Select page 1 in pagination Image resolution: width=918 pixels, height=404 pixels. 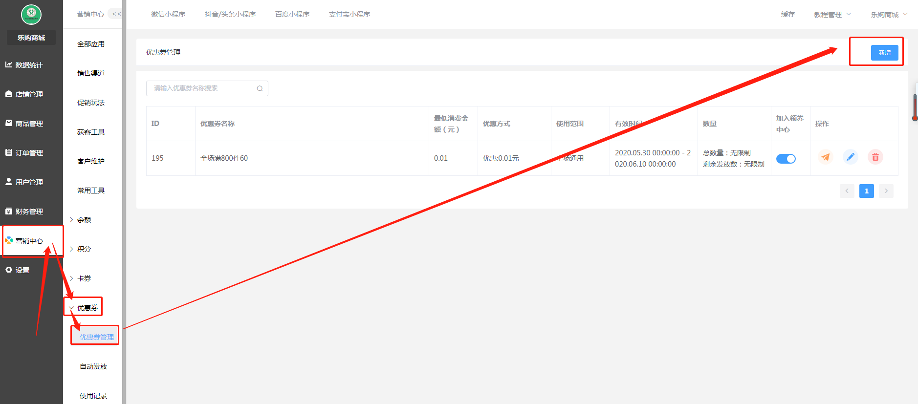867,191
